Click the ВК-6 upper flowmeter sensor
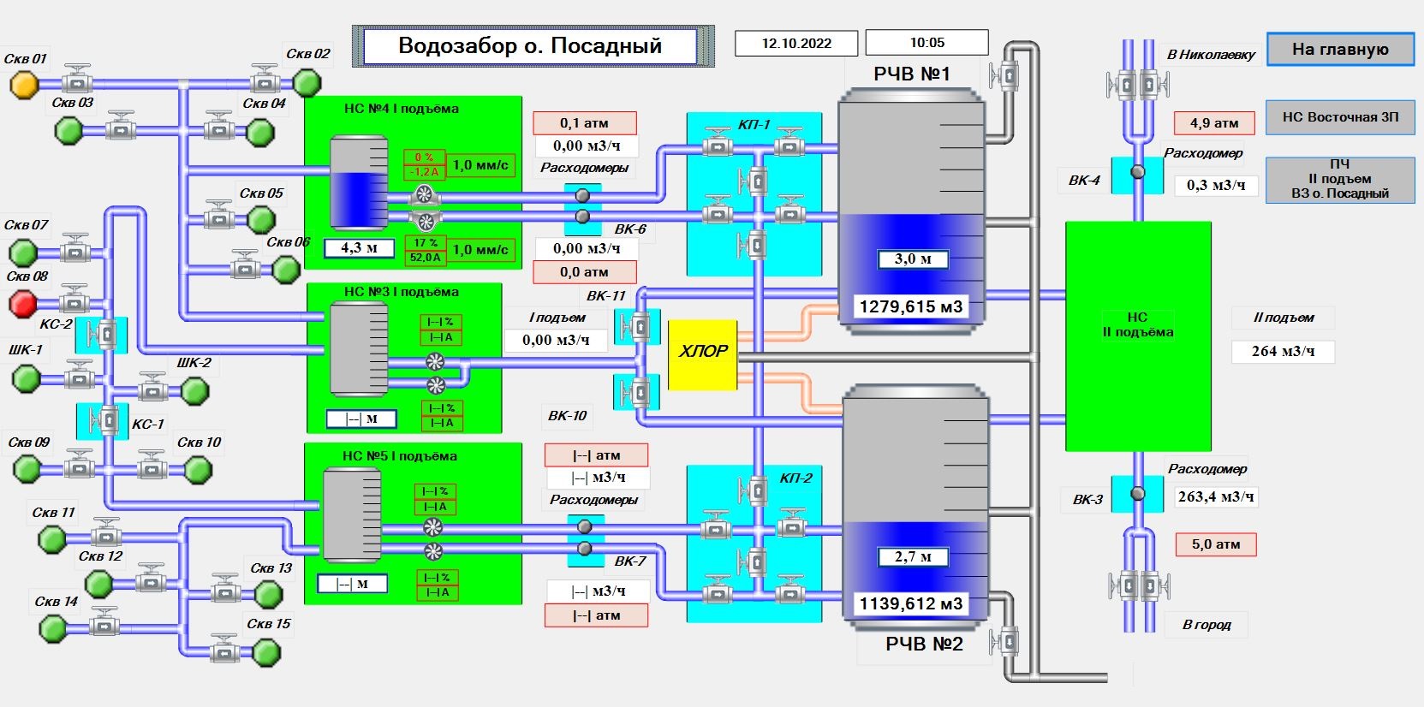Screen dimensions: 1424x707 (583, 196)
